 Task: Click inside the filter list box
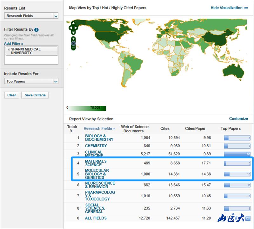point(31,60)
